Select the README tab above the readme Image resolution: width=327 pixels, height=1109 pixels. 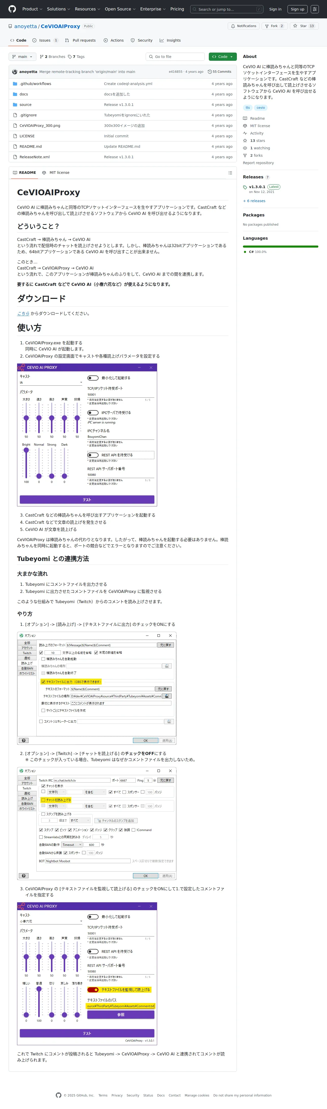point(24,173)
